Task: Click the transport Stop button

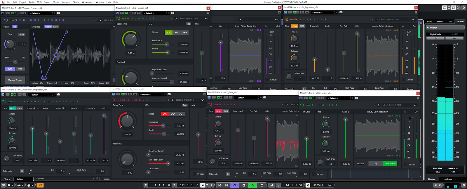Action: [x=244, y=185]
